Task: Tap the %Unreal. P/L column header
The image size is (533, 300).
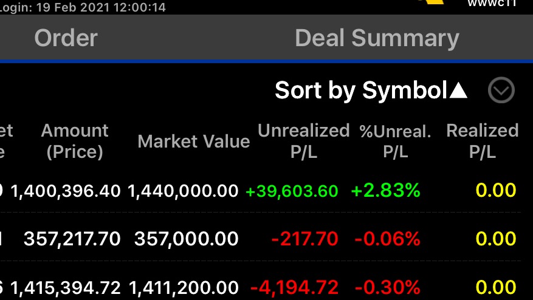Action: click(395, 141)
